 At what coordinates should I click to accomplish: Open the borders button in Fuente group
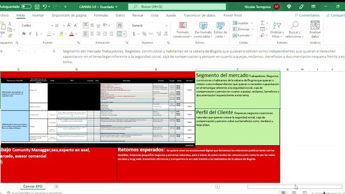pos(49,34)
